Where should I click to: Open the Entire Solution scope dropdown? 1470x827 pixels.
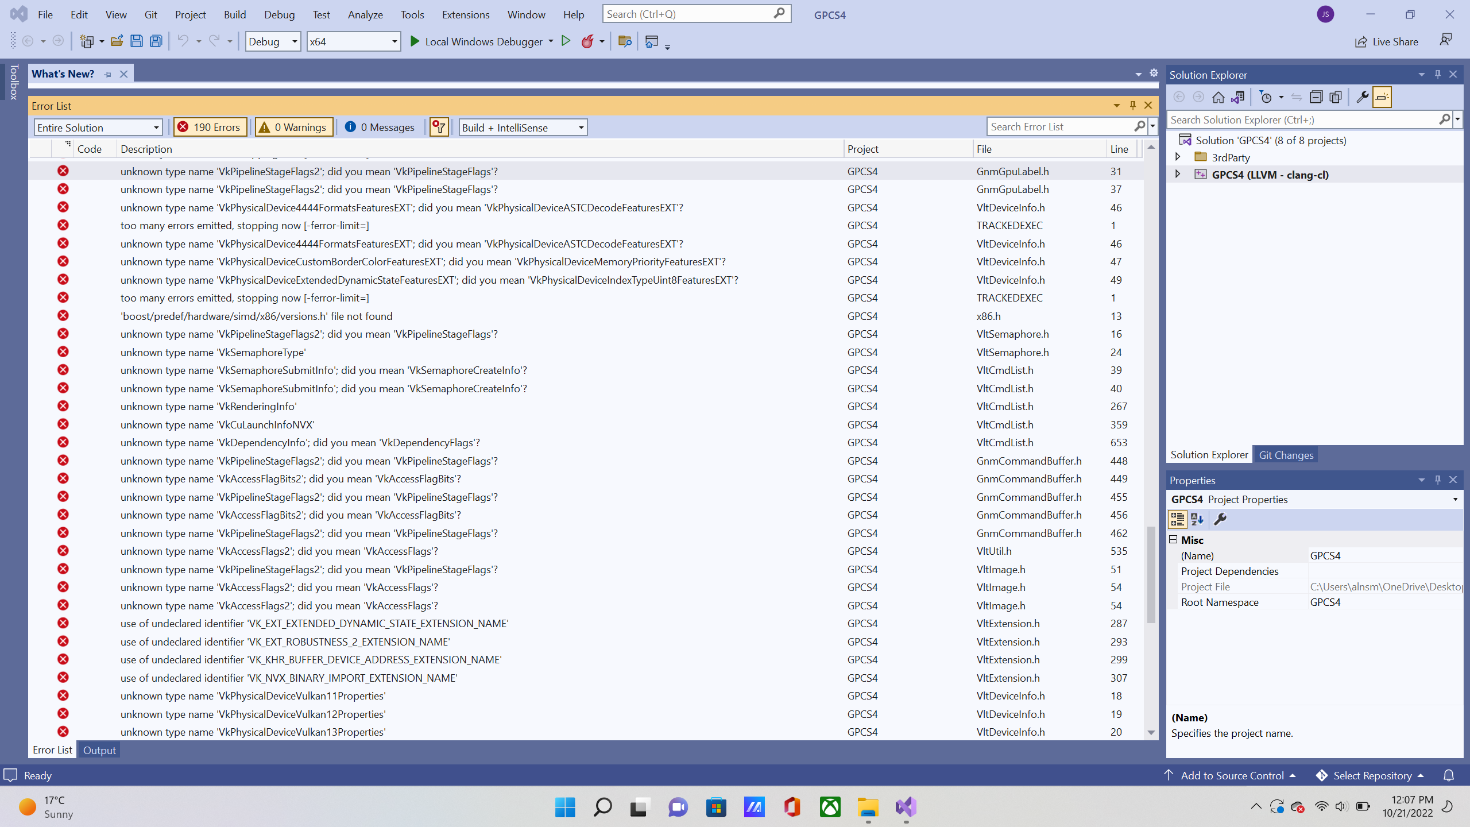(98, 127)
